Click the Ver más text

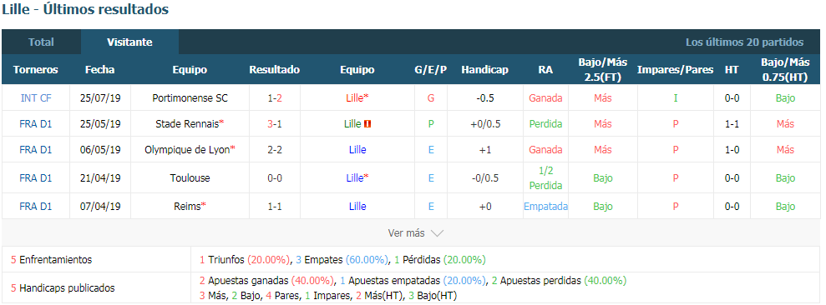pos(406,233)
